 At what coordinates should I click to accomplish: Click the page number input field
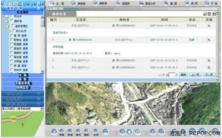[x=172, y=75]
